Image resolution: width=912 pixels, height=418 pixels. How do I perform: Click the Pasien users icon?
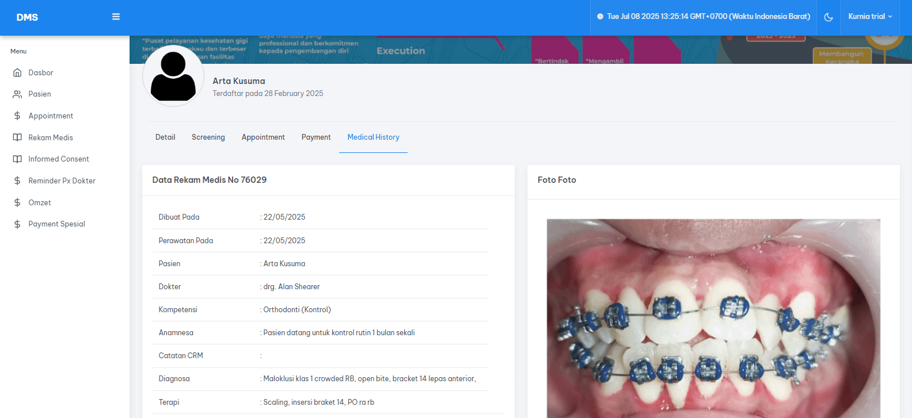coord(17,94)
